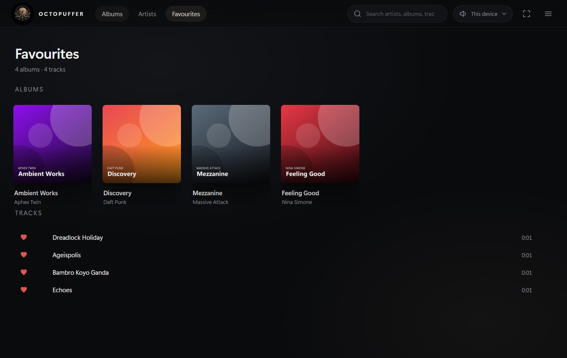Unfavourite Ageispolis with its heart

pyautogui.click(x=24, y=255)
